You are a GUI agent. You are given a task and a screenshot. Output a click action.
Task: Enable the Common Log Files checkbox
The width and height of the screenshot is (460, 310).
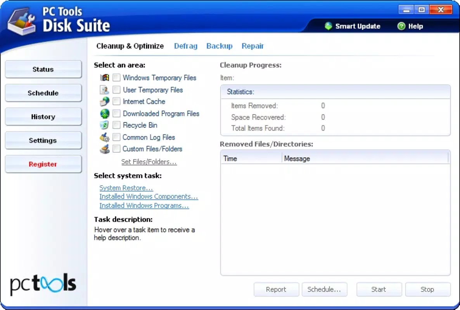[116, 137]
